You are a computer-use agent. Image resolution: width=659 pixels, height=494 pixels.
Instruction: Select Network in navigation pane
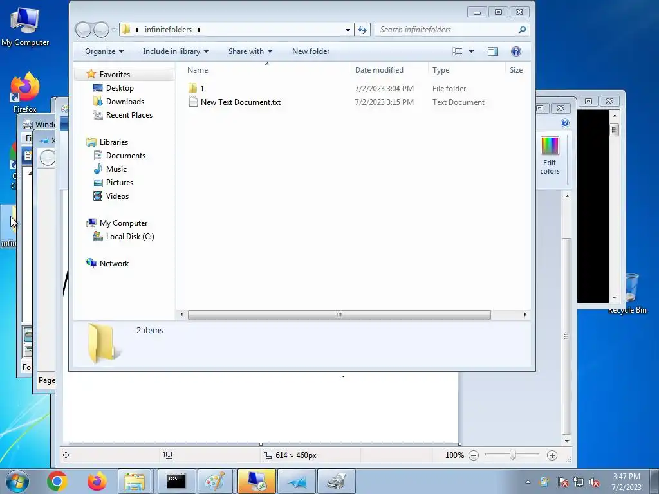(x=114, y=263)
